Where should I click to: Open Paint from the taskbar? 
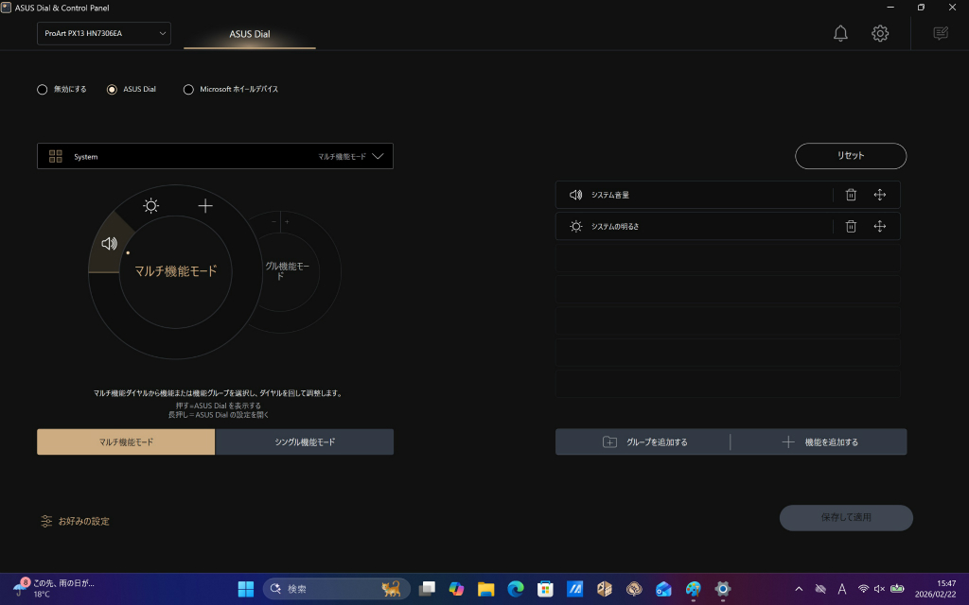pos(694,589)
